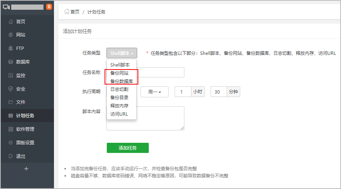Click the green 添加任务 button

click(x=128, y=148)
